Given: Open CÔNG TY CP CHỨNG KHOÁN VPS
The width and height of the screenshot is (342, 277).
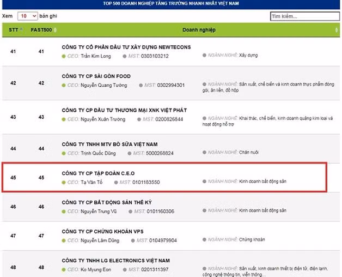Looking at the screenshot, I should tap(103, 231).
